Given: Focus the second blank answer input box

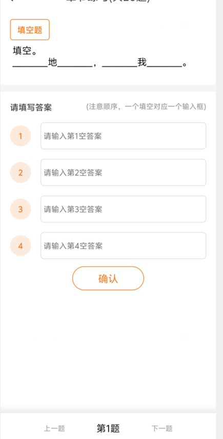Looking at the screenshot, I should (x=123, y=173).
